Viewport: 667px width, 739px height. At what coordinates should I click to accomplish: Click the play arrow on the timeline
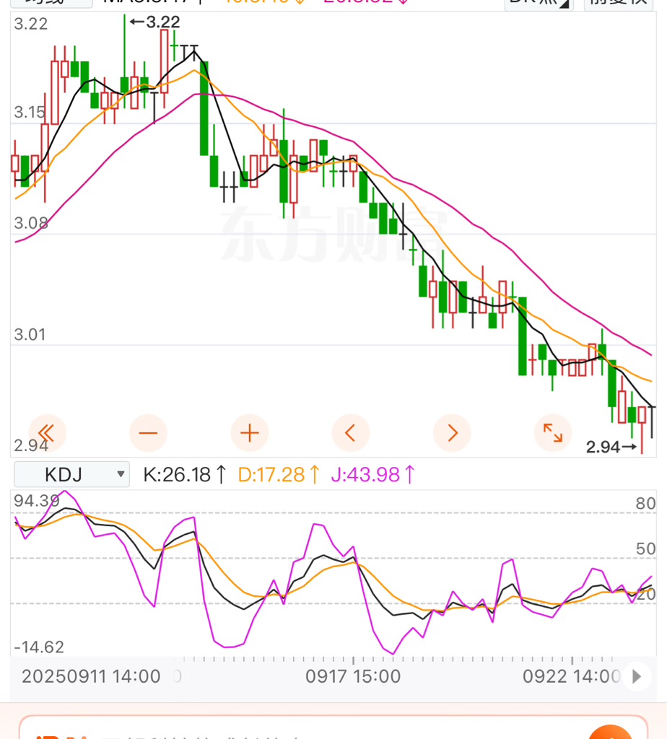point(637,676)
